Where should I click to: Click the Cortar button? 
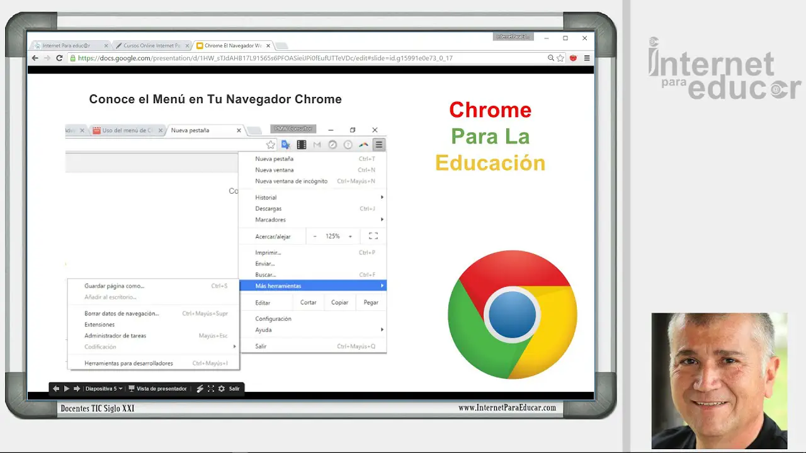tap(308, 303)
